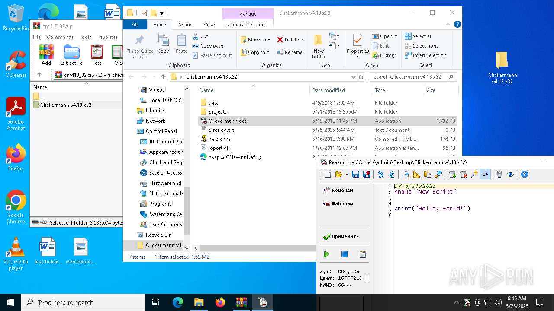The image size is (554, 311).
Task: Switch to the Share ribbon tab
Action: coord(185,25)
